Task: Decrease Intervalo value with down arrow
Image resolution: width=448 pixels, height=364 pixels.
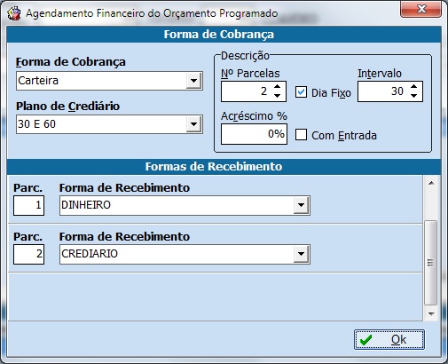Action: click(x=414, y=96)
